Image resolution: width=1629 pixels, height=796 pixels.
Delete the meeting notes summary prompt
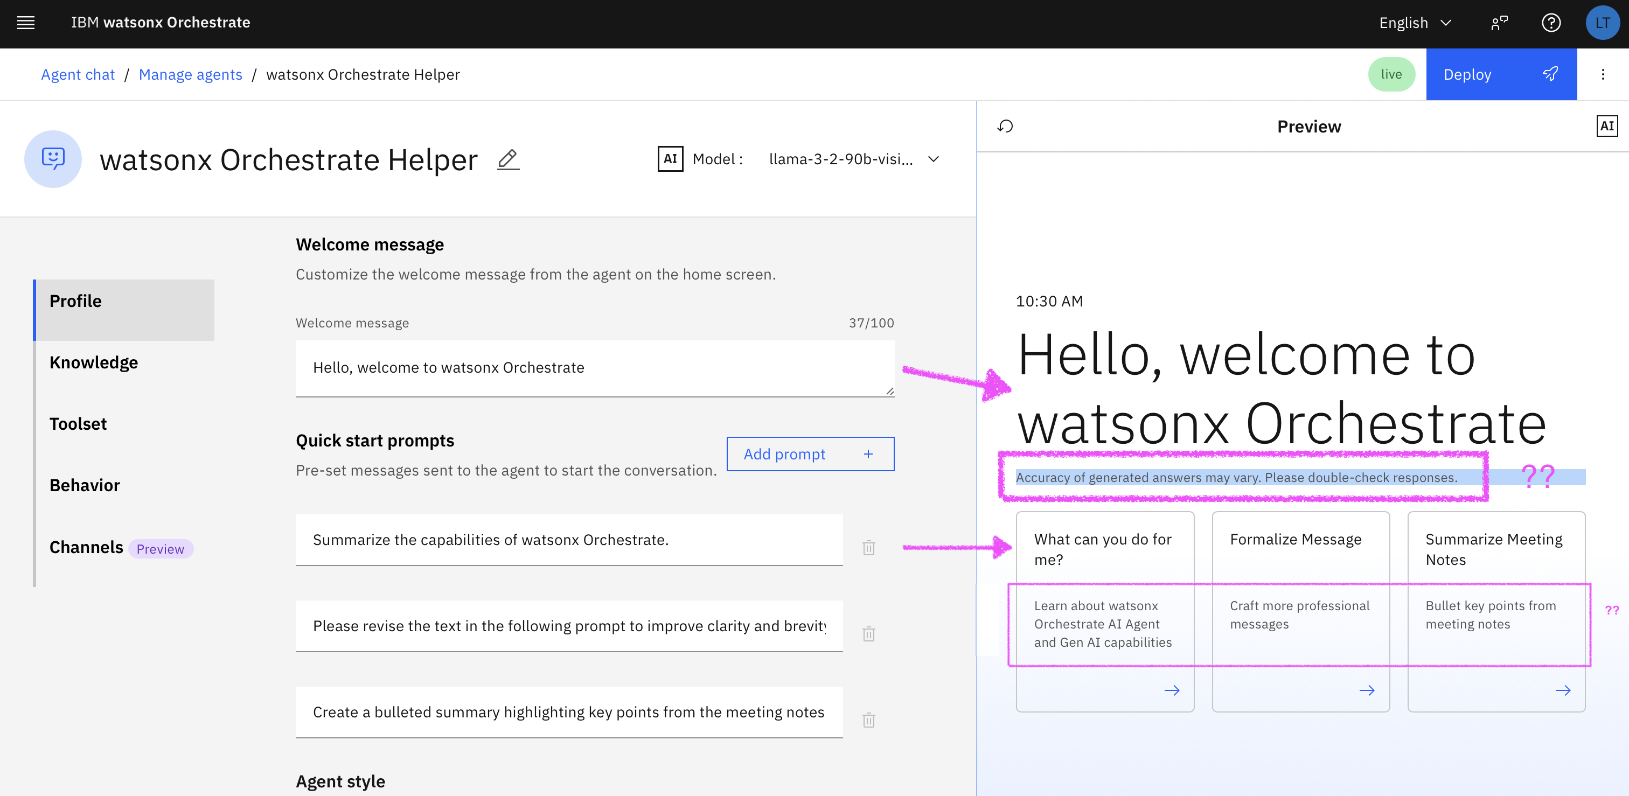point(868,720)
